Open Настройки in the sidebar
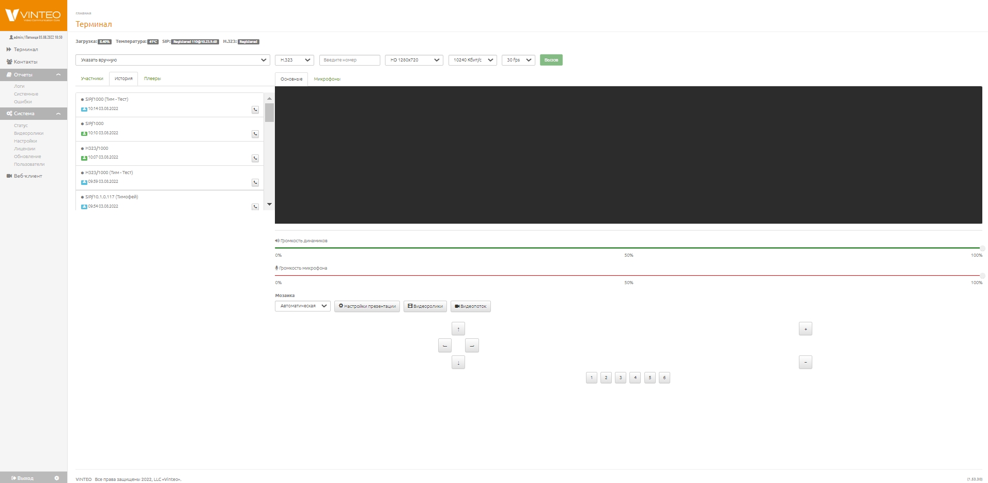The image size is (988, 483). (x=25, y=141)
